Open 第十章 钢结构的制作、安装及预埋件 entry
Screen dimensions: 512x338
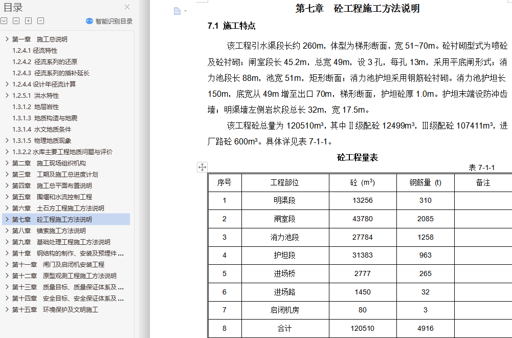[68, 253]
